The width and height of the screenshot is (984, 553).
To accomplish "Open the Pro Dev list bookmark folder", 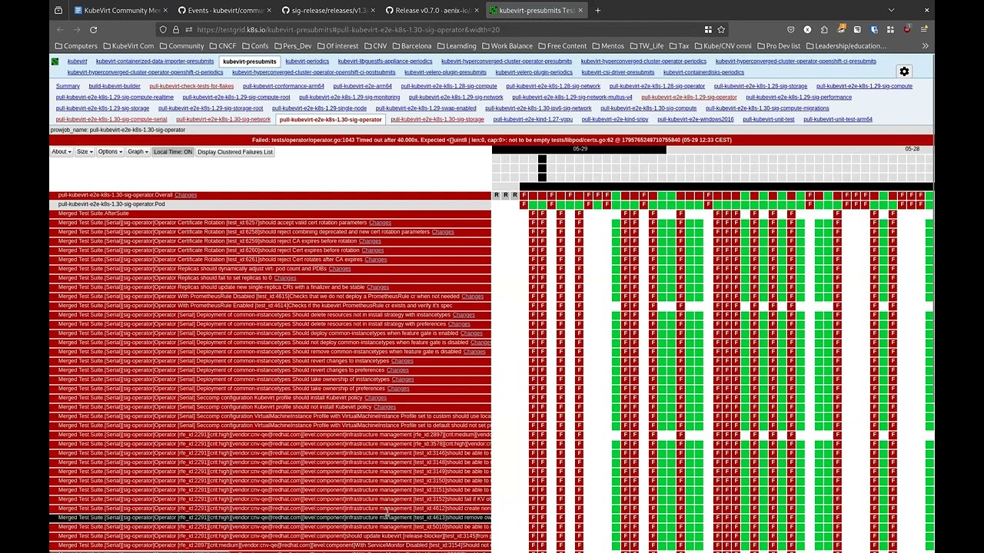I will point(779,46).
